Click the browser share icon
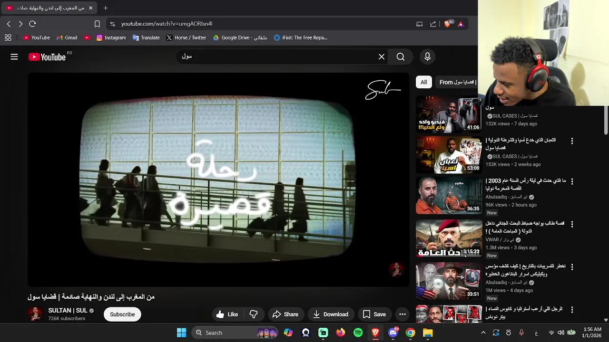 coord(433,24)
